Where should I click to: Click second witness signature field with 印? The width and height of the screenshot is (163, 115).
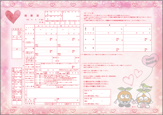click(x=137, y=29)
